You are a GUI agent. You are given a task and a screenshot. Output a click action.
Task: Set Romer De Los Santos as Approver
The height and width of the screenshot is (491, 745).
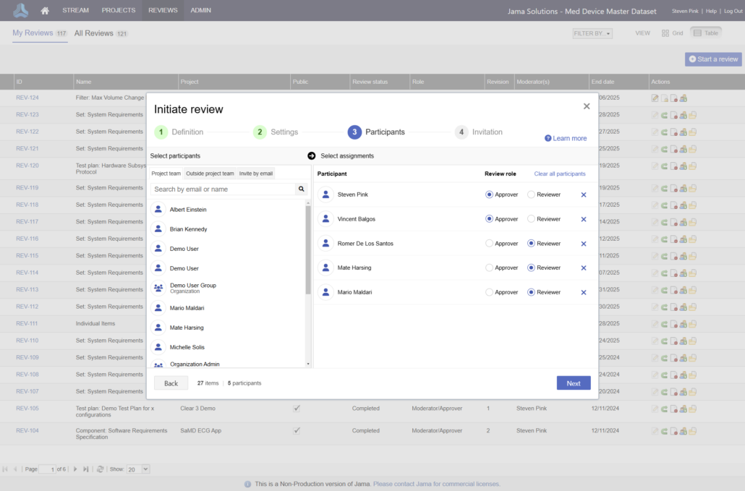[x=490, y=244]
